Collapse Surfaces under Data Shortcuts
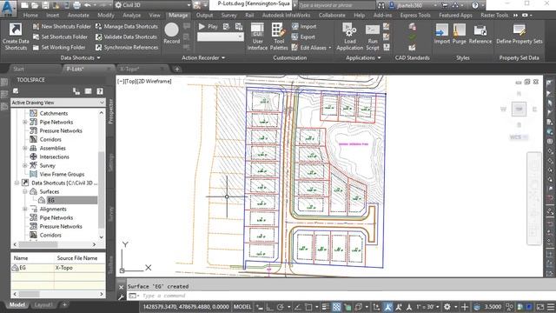This screenshot has width=556, height=313. click(25, 191)
